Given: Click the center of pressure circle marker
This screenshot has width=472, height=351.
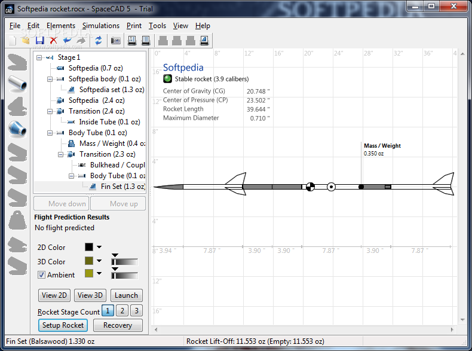Looking at the screenshot, I should coord(331,187).
